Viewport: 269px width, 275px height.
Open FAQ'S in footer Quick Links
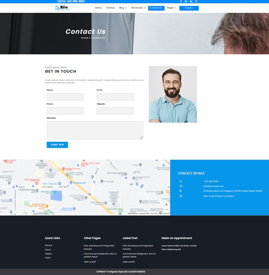tap(47, 258)
